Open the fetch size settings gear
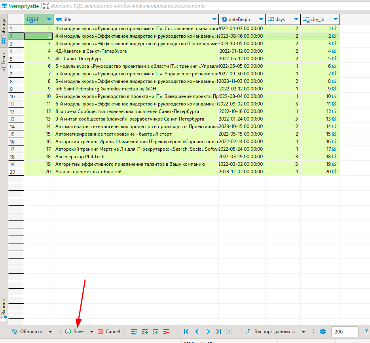The width and height of the screenshot is (370, 343). click(323, 332)
